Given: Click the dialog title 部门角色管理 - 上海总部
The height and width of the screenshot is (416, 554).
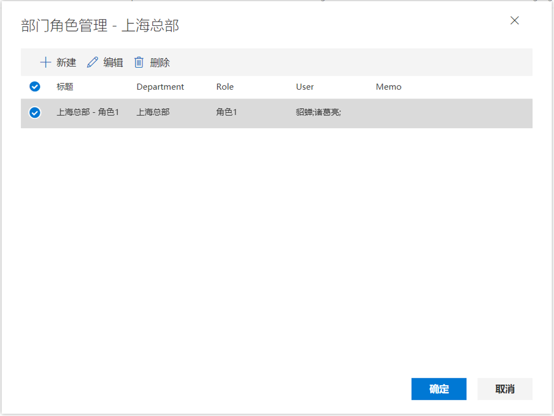Looking at the screenshot, I should coord(100,25).
